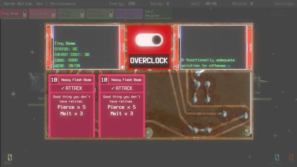Screen dimensions: 297x167
Task: Click the Energy: 200 readout
Action: click(122, 3)
